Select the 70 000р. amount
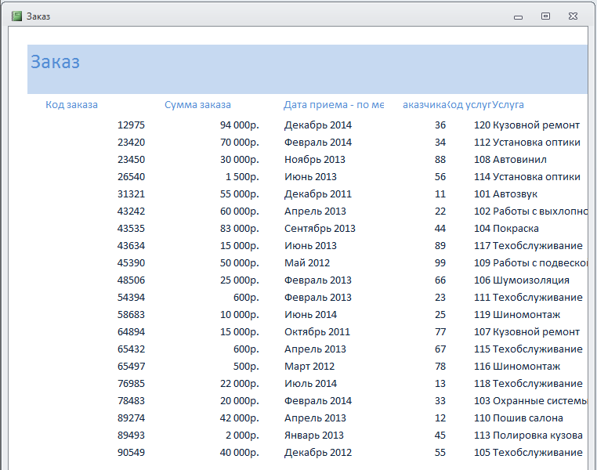597x470 pixels. 240,143
